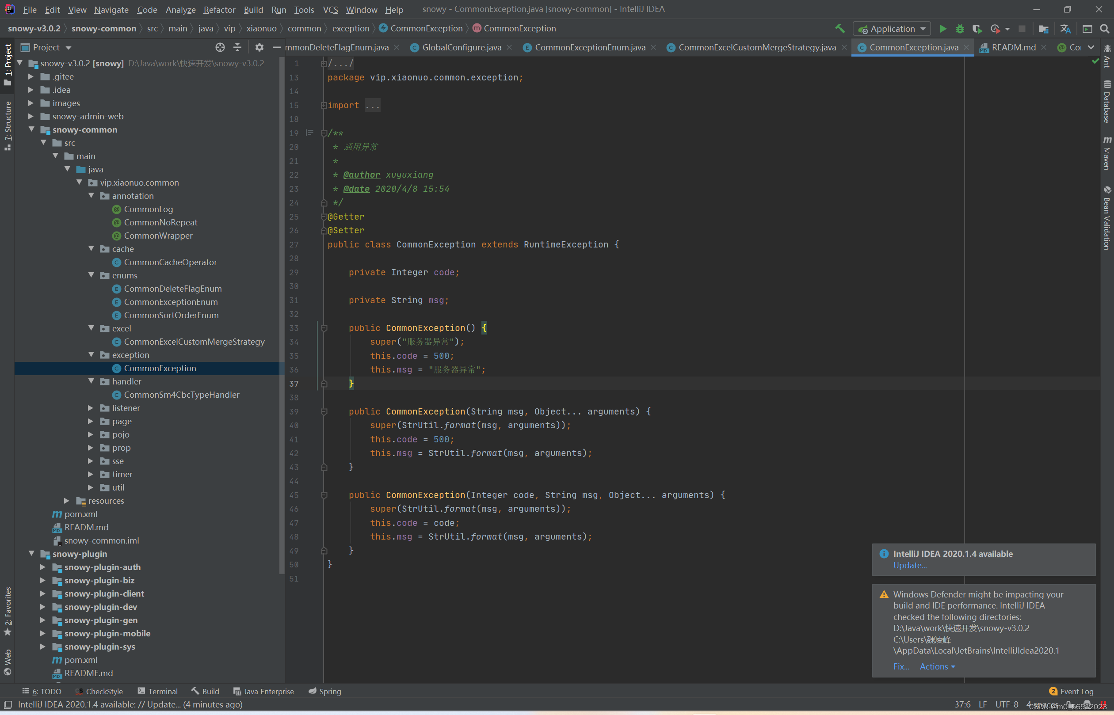Screen dimensions: 1114x715
Task: Toggle the Structure side panel
Action: pos(8,126)
